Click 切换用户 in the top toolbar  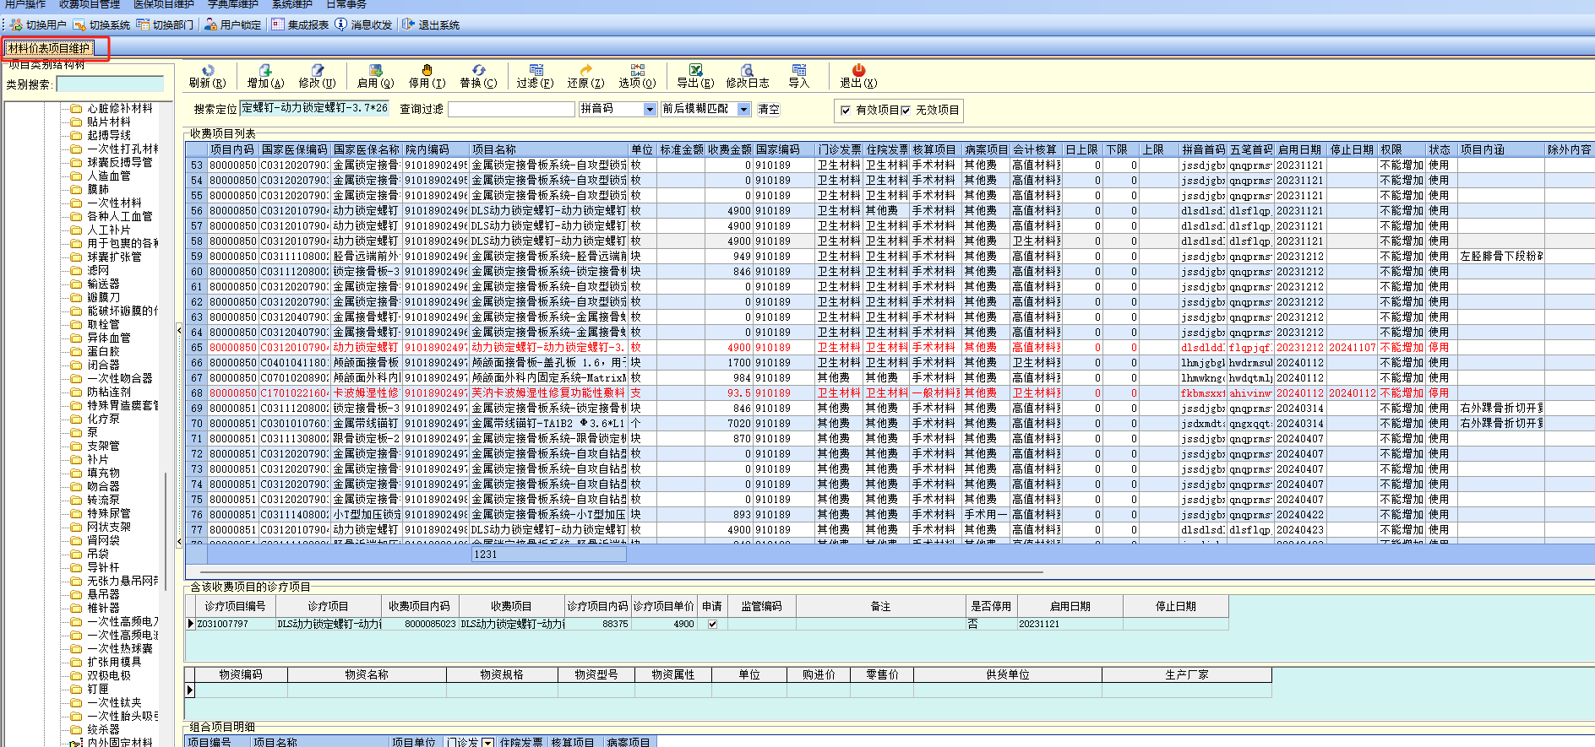tap(39, 25)
